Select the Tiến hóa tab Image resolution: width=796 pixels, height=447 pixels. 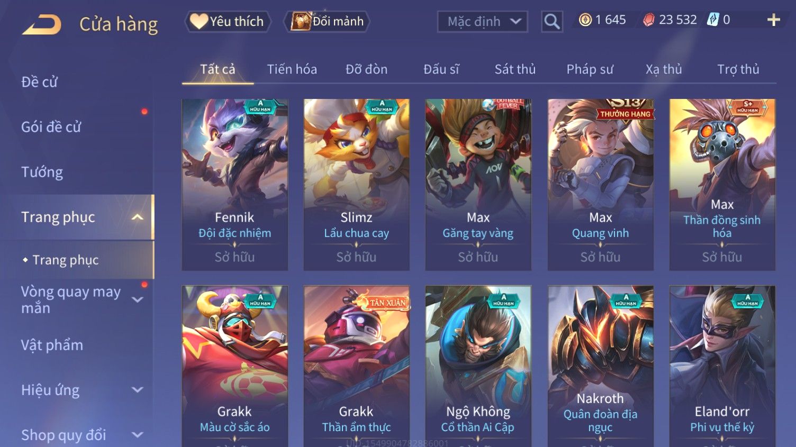tap(292, 69)
